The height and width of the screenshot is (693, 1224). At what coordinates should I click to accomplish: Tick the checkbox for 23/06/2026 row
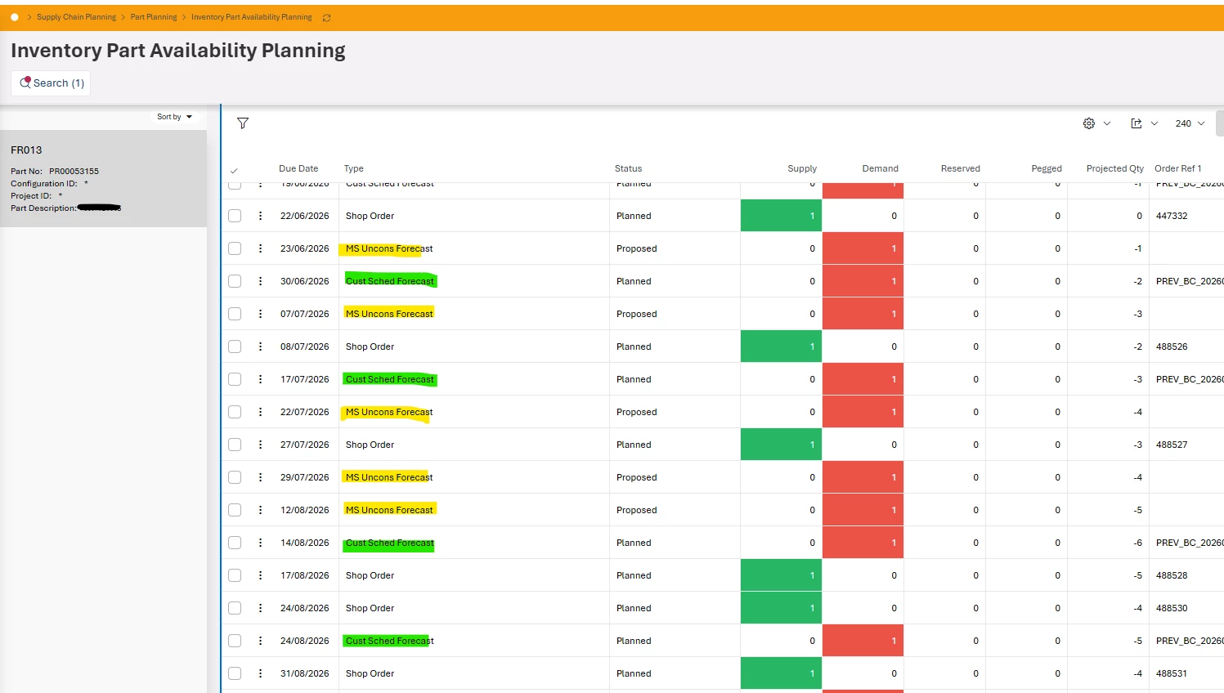235,248
